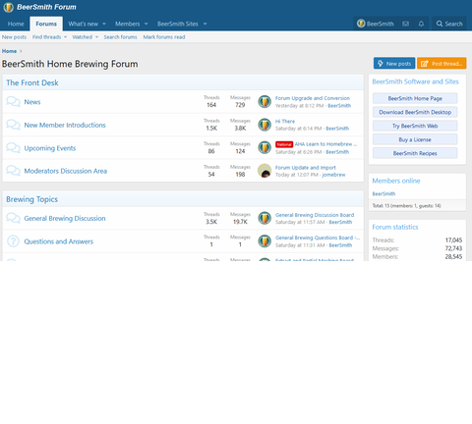Viewport: 472px width, 424px height.
Task: Click New posts in the sub-navigation
Action: click(14, 37)
